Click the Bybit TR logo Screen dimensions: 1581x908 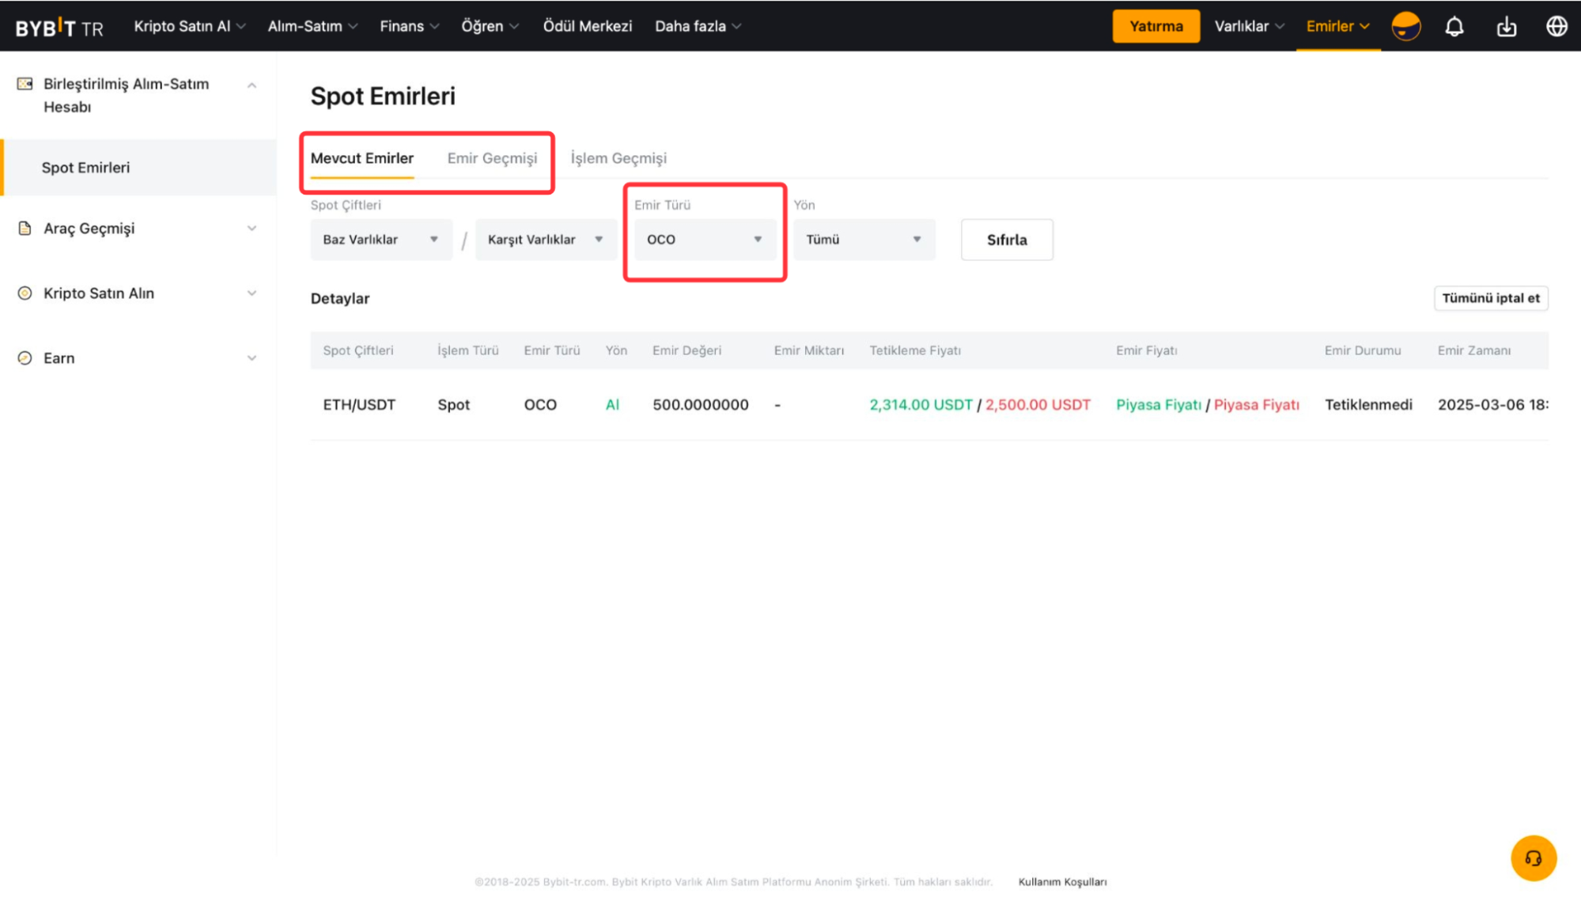(x=59, y=28)
